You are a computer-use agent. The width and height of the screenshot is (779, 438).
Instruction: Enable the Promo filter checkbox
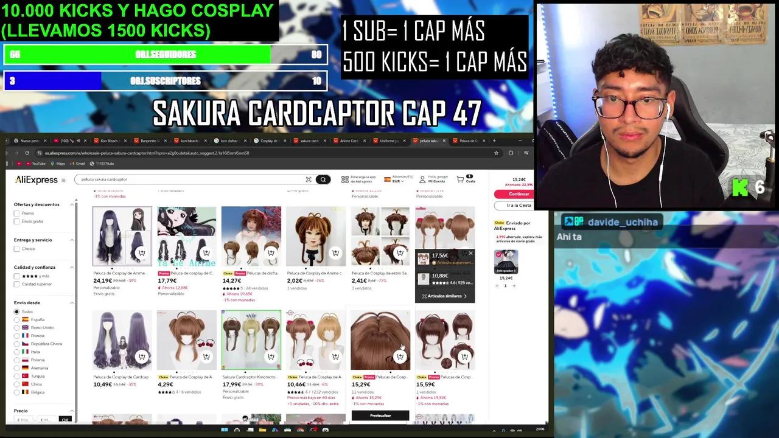[x=17, y=214]
